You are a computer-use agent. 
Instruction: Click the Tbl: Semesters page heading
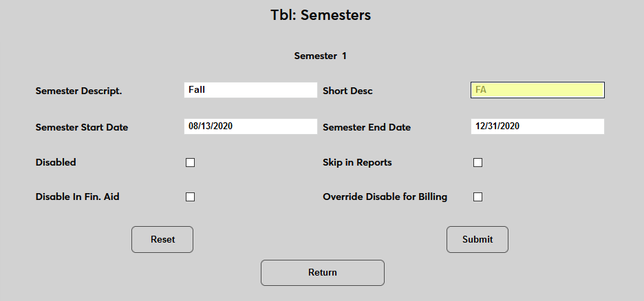(321, 15)
